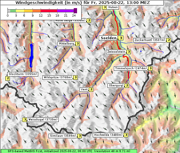180x153 pixels.
Task: Click the wind badge beside Zuckerhuetl
Action: [x=169, y=40]
